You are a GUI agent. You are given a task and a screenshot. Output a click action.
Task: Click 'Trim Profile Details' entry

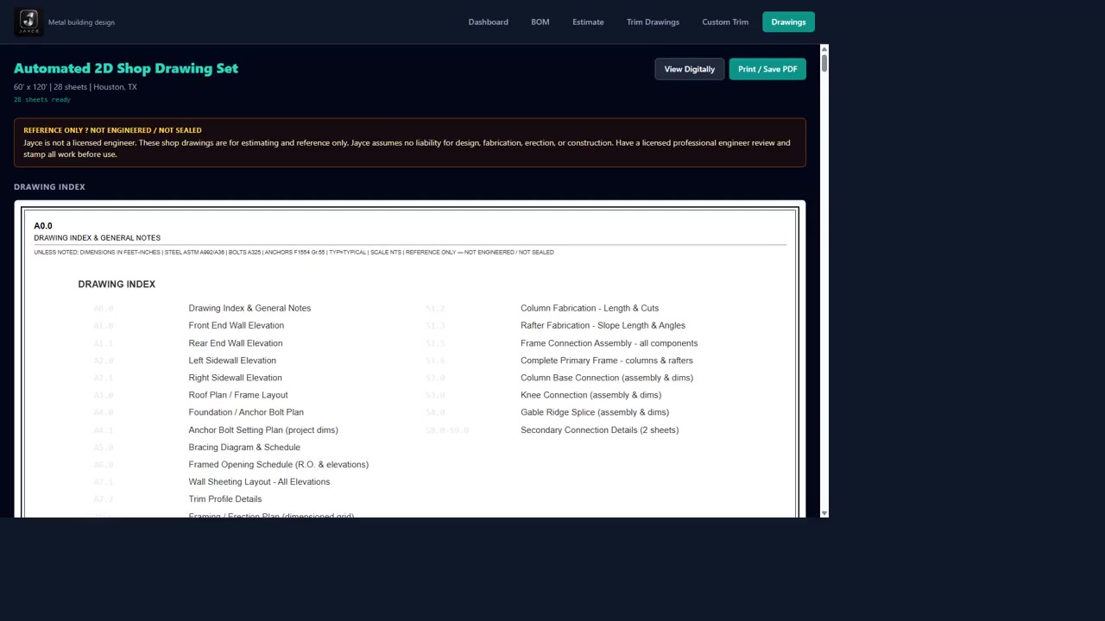click(225, 499)
